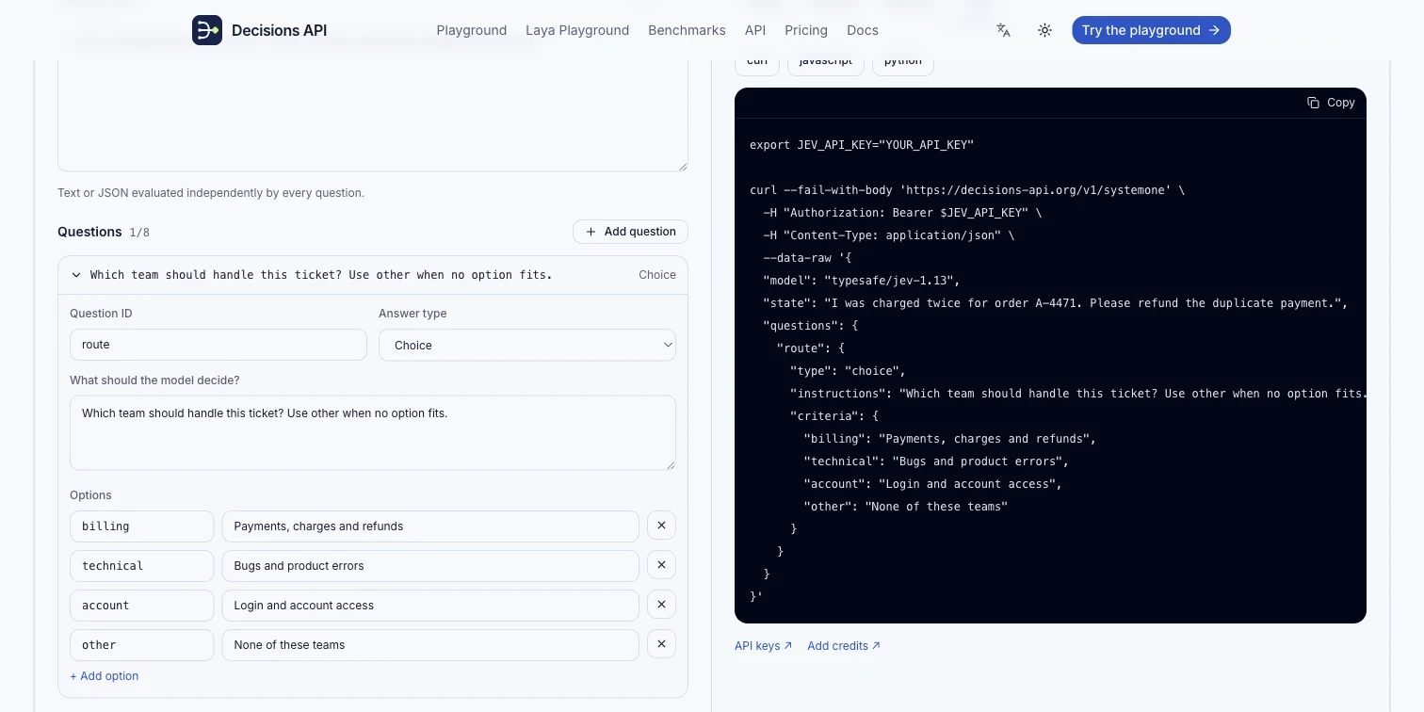Toggle the light/dark theme sun icon
The image size is (1424, 712).
click(x=1044, y=30)
